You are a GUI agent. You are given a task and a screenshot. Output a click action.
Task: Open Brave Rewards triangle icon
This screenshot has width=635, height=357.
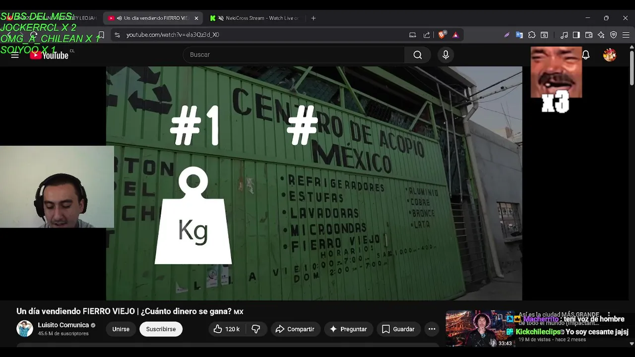point(455,35)
